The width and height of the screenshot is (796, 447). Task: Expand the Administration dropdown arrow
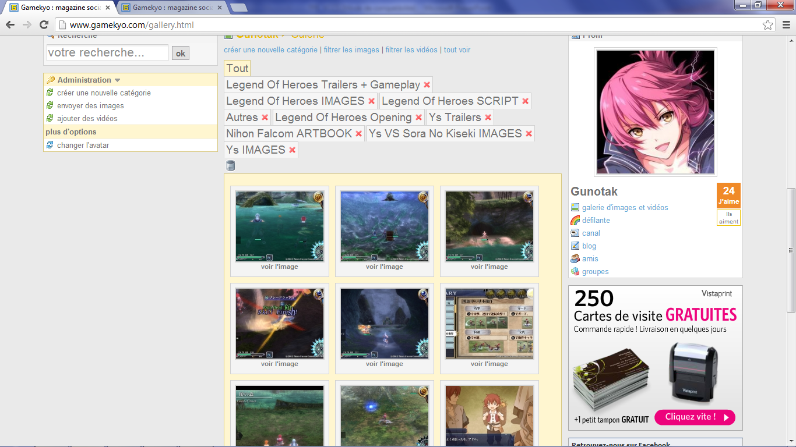[117, 80]
